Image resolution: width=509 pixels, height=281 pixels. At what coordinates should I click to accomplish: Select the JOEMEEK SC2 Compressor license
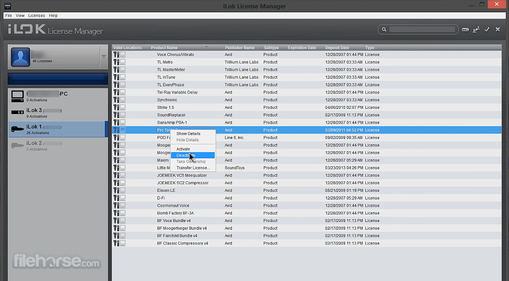(x=307, y=183)
